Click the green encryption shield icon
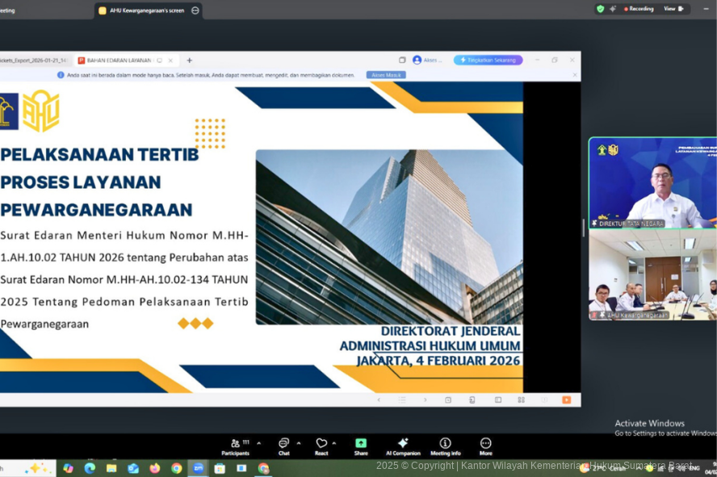Image resolution: width=717 pixels, height=477 pixels. tap(600, 9)
